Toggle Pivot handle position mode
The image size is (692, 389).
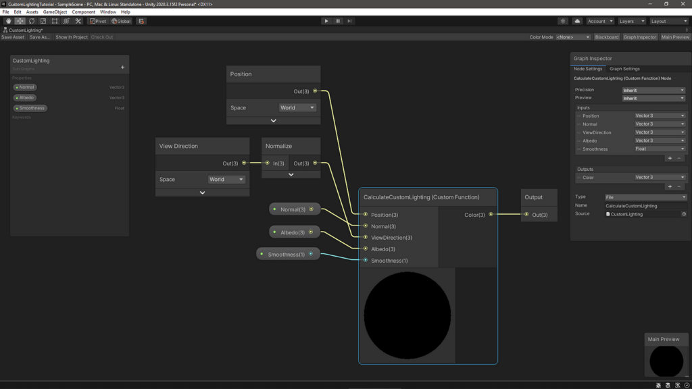[x=99, y=21]
